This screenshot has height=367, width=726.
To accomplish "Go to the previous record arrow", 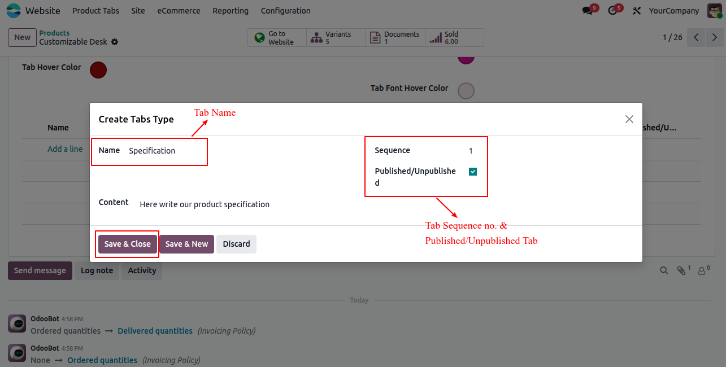I will point(696,37).
